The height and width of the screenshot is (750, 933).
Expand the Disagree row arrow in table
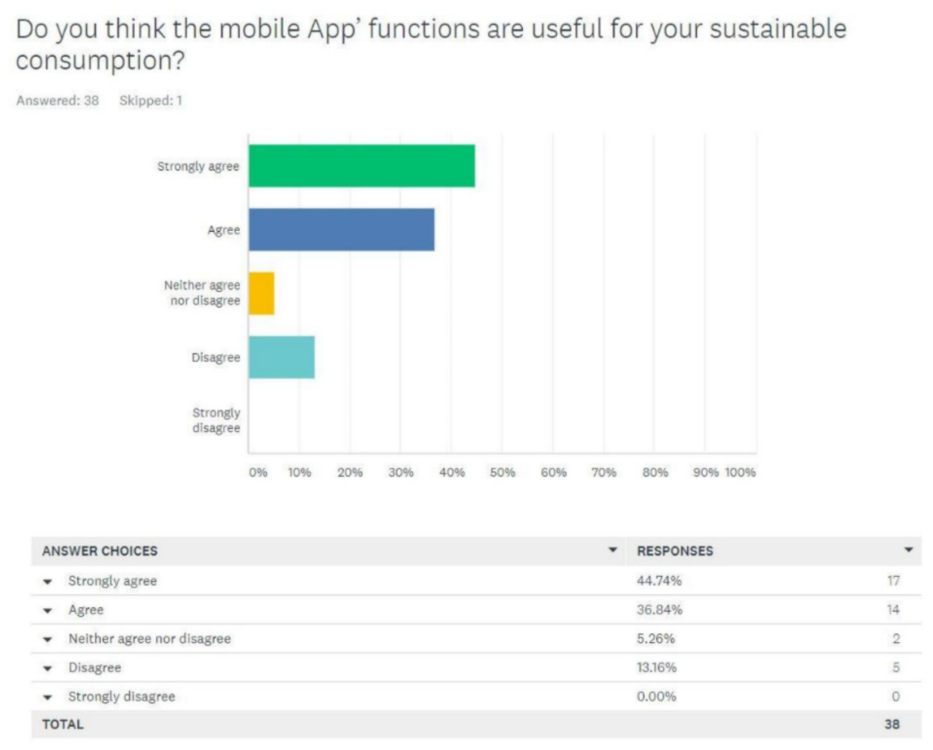(48, 669)
